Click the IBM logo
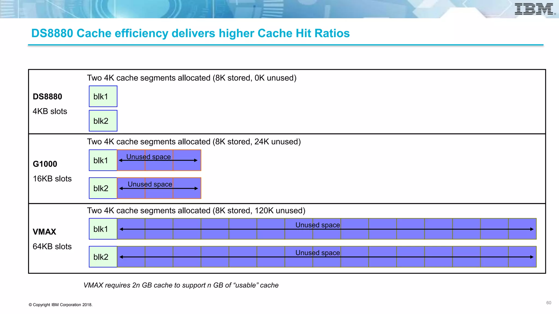This screenshot has height=314, width=559. 535,9
